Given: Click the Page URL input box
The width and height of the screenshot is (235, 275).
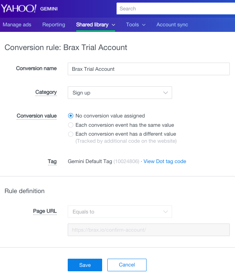Looking at the screenshot, I should tap(148, 230).
